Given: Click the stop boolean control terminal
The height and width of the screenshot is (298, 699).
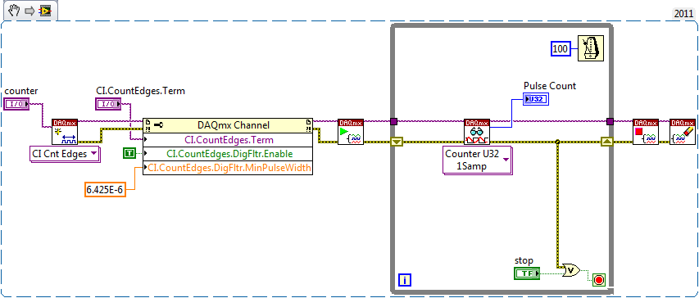Looking at the screenshot, I should tap(527, 273).
